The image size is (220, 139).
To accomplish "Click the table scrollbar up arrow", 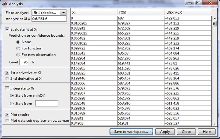I will click(x=214, y=18).
